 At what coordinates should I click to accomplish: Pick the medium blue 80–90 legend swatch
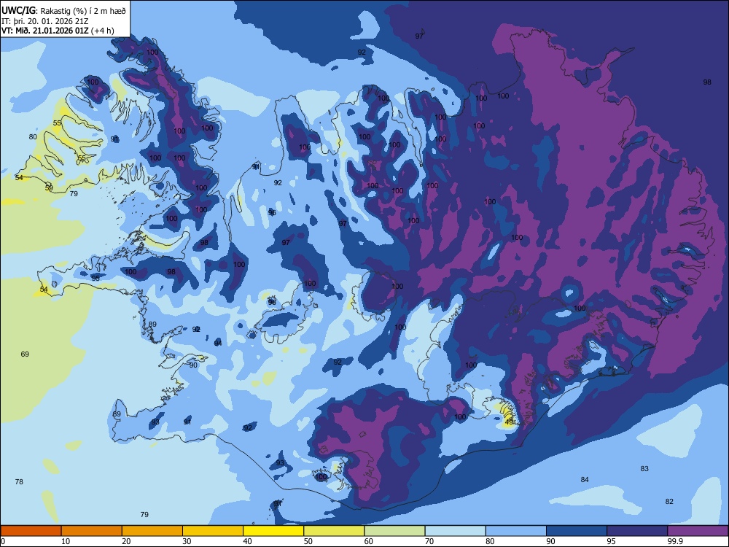point(516,531)
